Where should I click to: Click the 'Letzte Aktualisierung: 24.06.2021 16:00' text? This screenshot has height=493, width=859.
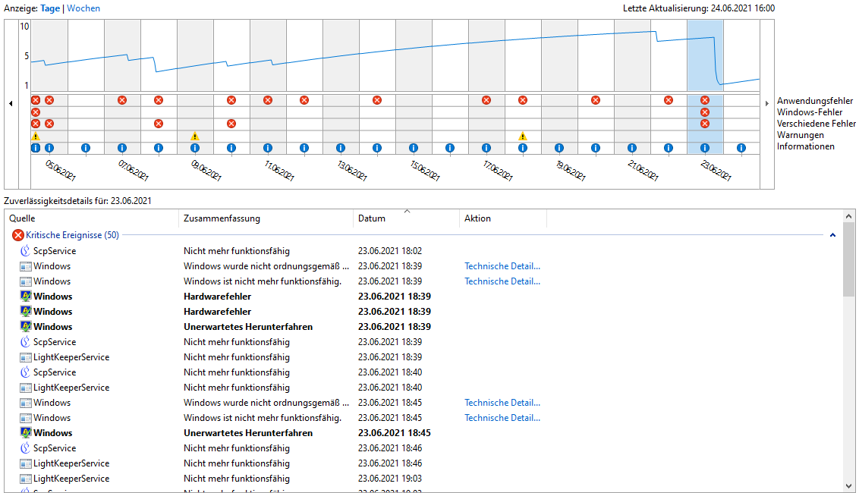pos(699,8)
